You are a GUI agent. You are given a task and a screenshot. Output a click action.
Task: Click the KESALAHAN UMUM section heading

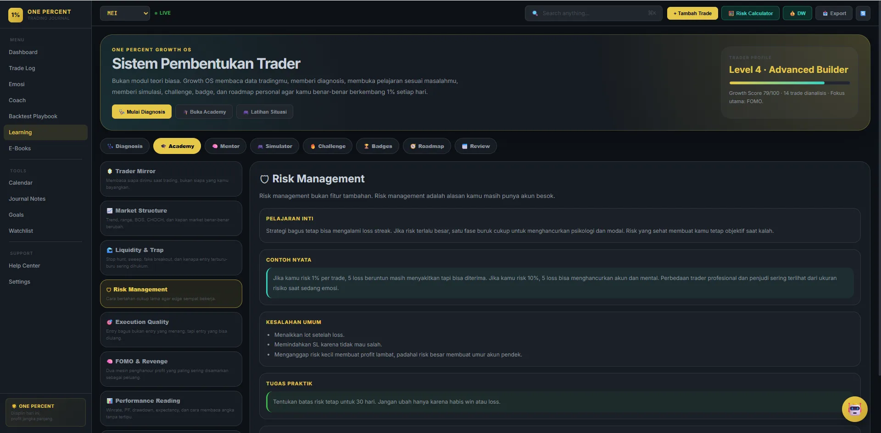tap(294, 322)
